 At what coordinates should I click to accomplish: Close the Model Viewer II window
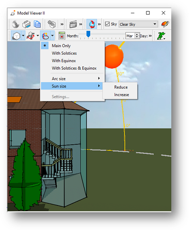click(163, 13)
